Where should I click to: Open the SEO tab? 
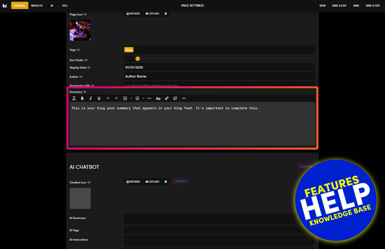pos(65,6)
